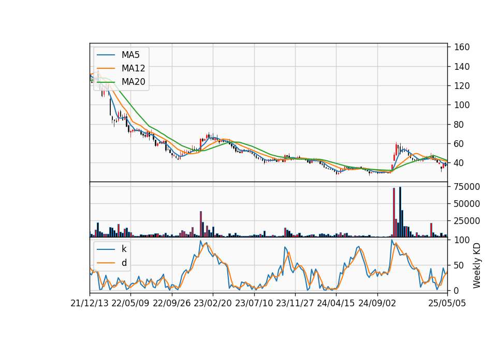Click the blue k legend line sample
The height and width of the screenshot is (357, 497).
point(106,249)
